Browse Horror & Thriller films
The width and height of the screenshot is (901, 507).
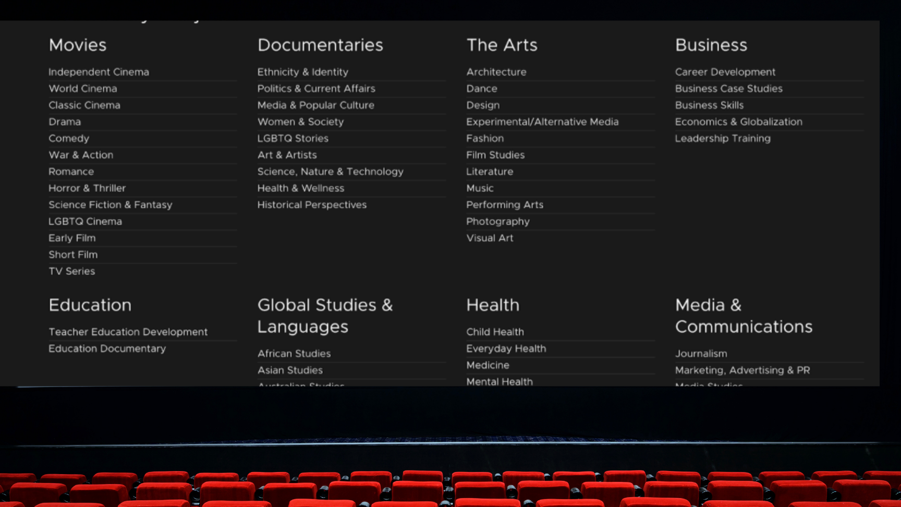87,188
